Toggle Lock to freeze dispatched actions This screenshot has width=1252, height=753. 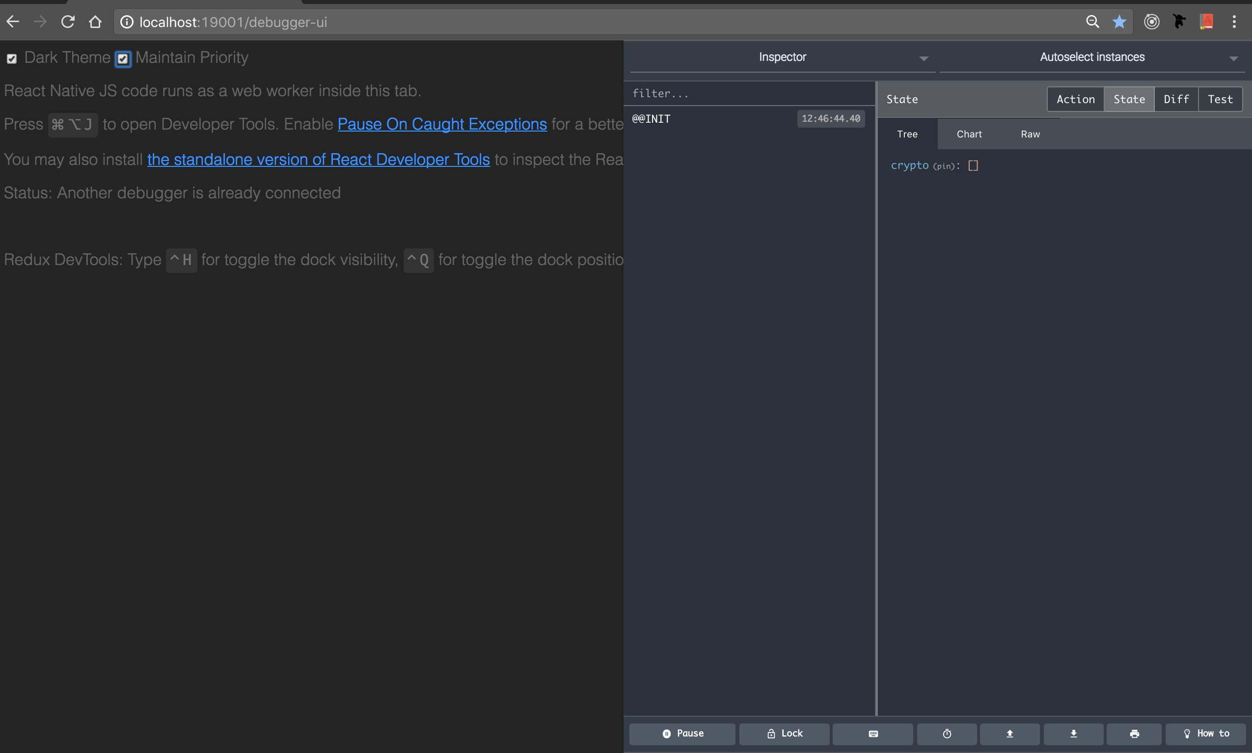(x=784, y=734)
